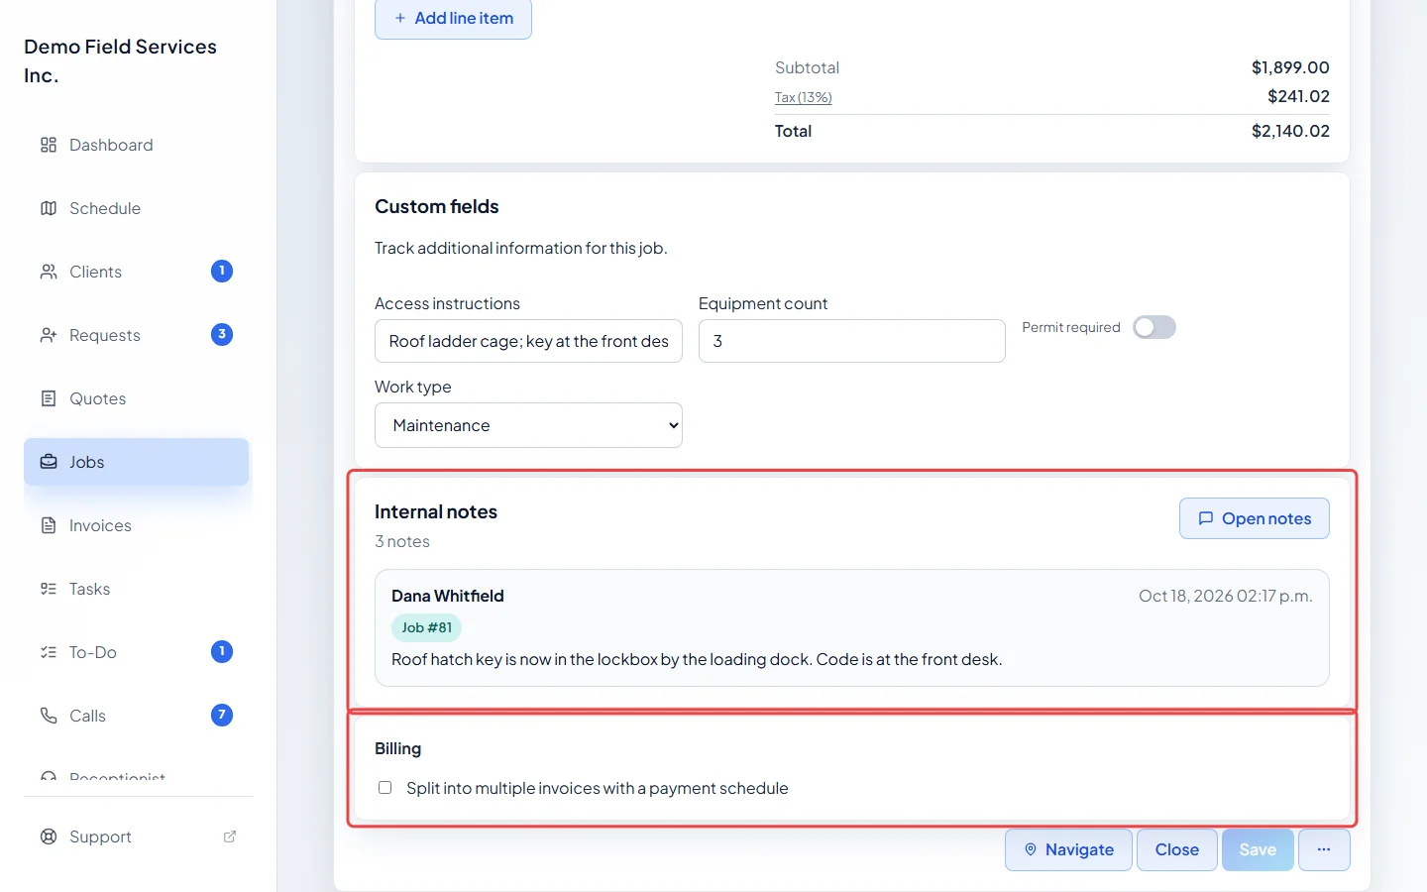This screenshot has width=1427, height=892.
Task: Go to Dashboard in sidebar
Action: coord(137,145)
